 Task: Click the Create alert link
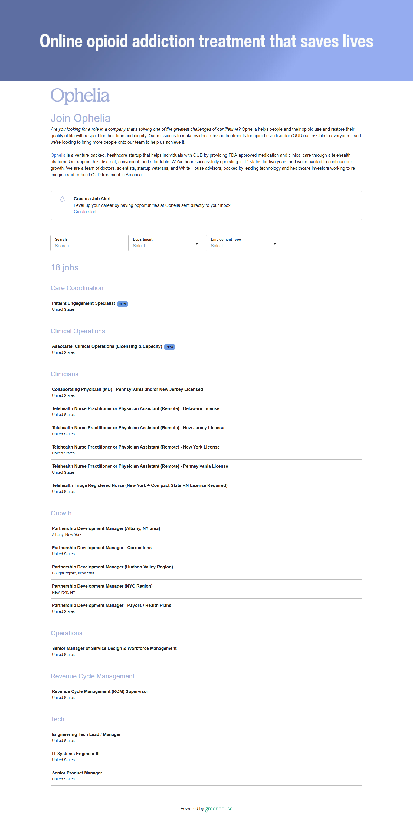[x=85, y=212]
